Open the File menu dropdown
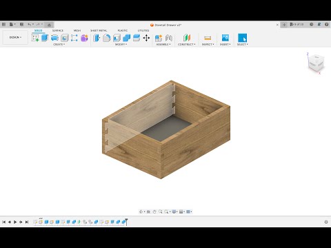This screenshot has height=248, width=331. (x=12, y=24)
